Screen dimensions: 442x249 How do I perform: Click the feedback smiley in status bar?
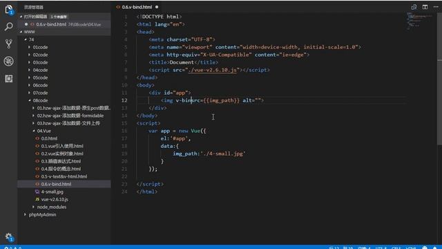[x=425, y=248]
